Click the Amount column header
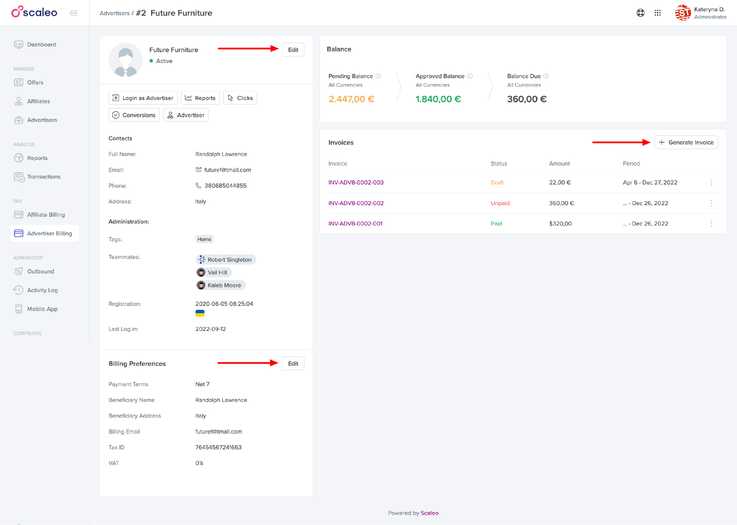 pyautogui.click(x=559, y=163)
